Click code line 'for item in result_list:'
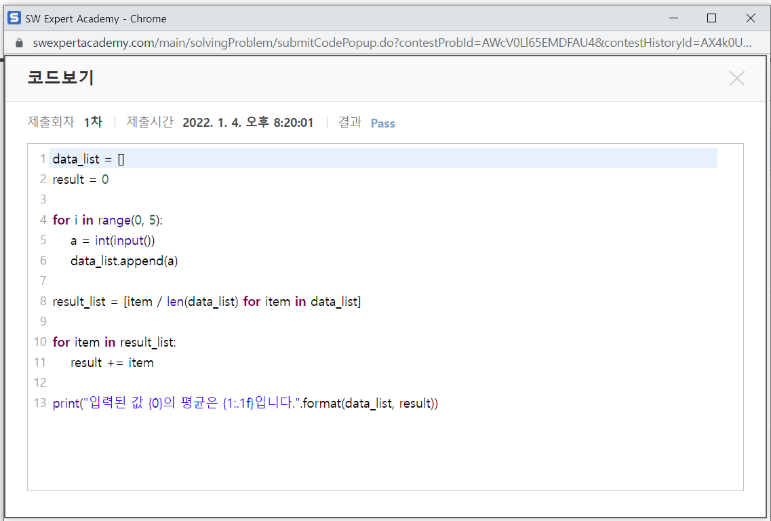This screenshot has width=771, height=521. click(114, 342)
